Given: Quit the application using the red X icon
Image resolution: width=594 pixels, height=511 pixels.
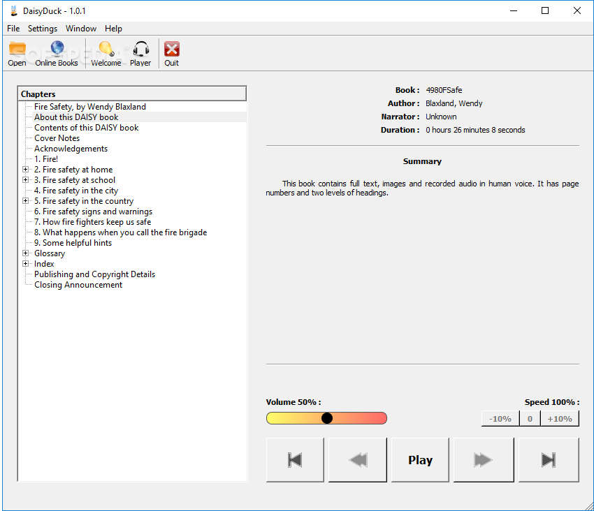Looking at the screenshot, I should pyautogui.click(x=172, y=54).
